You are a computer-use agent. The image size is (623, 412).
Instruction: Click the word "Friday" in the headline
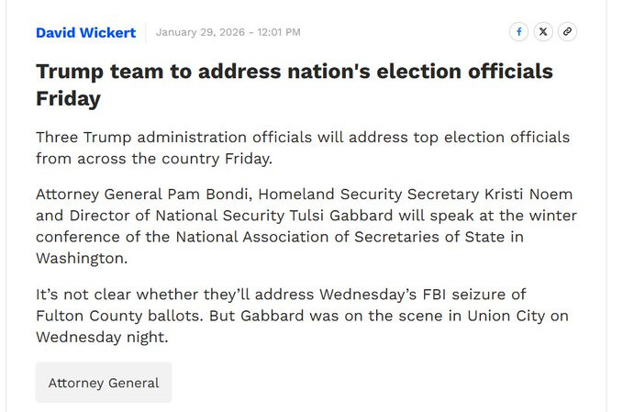(x=68, y=97)
